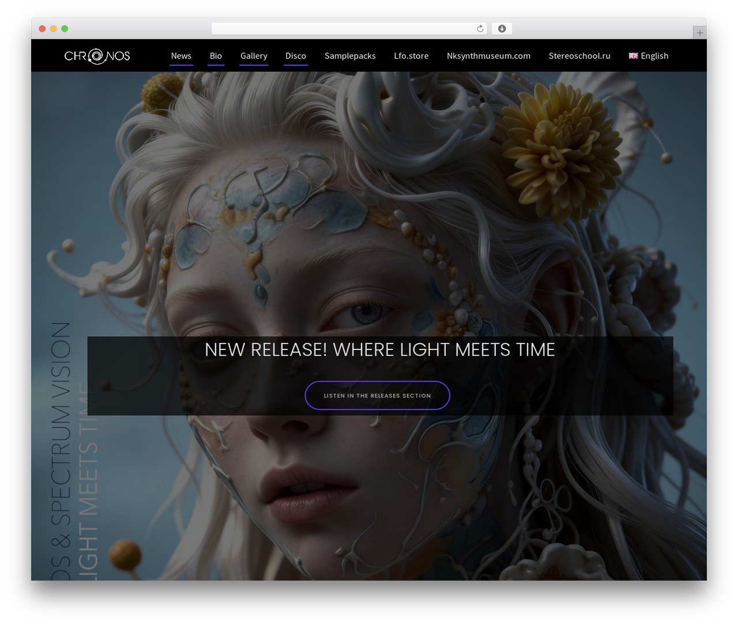
Task: Select Disco in the navigation bar
Action: [296, 56]
